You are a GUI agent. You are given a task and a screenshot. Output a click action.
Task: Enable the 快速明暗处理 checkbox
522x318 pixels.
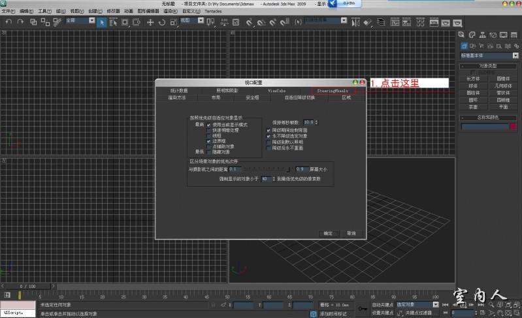point(209,130)
